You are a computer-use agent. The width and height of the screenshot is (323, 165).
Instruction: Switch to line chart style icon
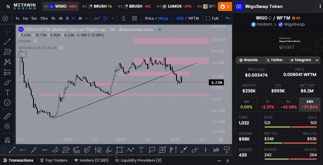(x=97, y=19)
